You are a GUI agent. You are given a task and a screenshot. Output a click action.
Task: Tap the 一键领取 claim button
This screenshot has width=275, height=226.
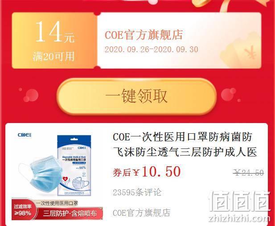137,96
